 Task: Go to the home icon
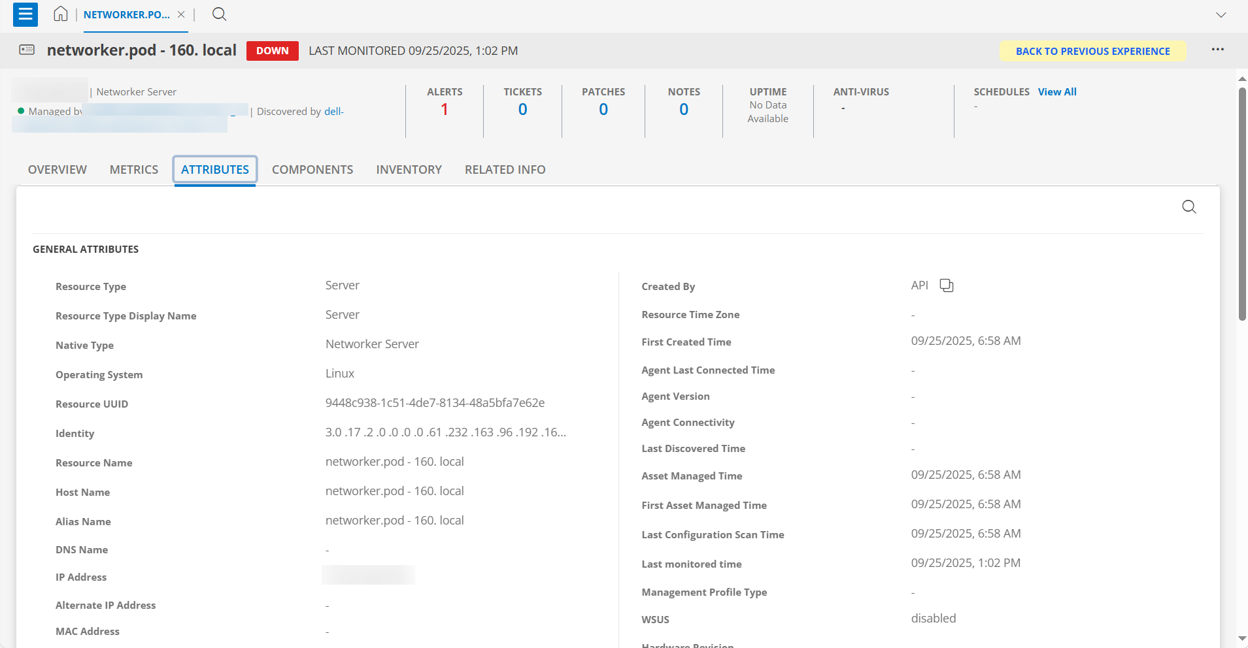(x=61, y=14)
